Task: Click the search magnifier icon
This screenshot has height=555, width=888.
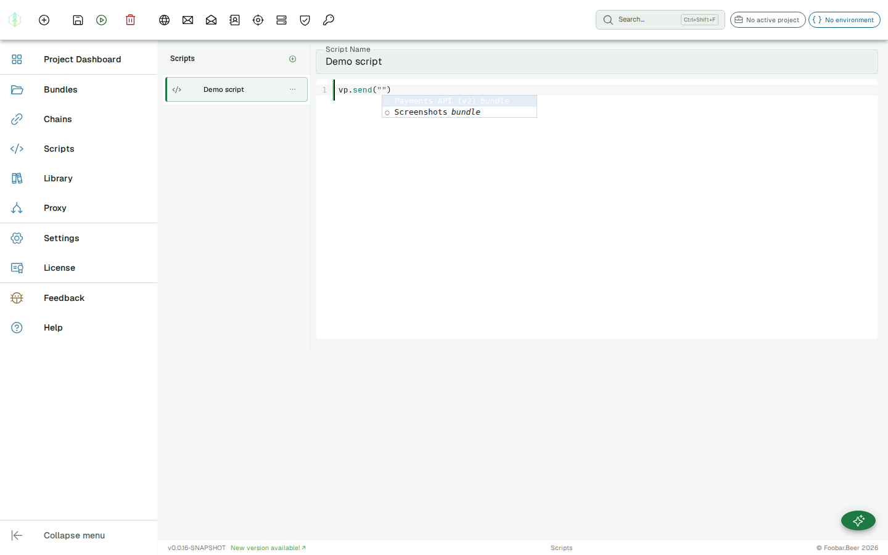Action: (608, 20)
